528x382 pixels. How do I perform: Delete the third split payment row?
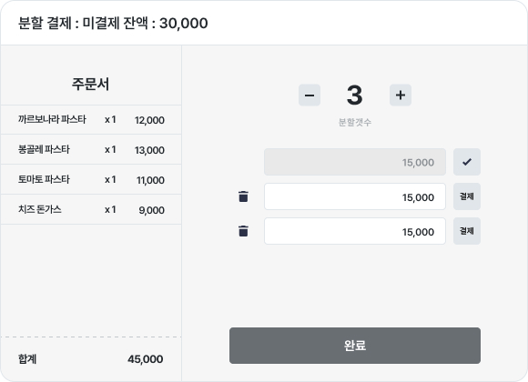pos(243,231)
